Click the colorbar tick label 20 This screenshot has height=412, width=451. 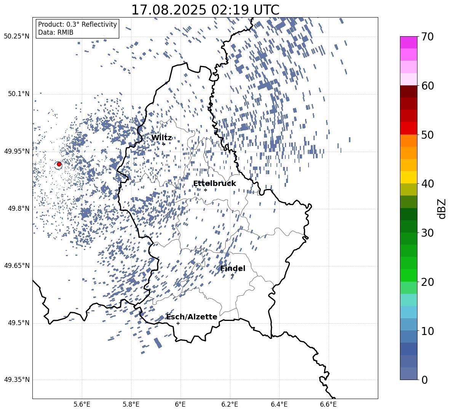tap(428, 282)
